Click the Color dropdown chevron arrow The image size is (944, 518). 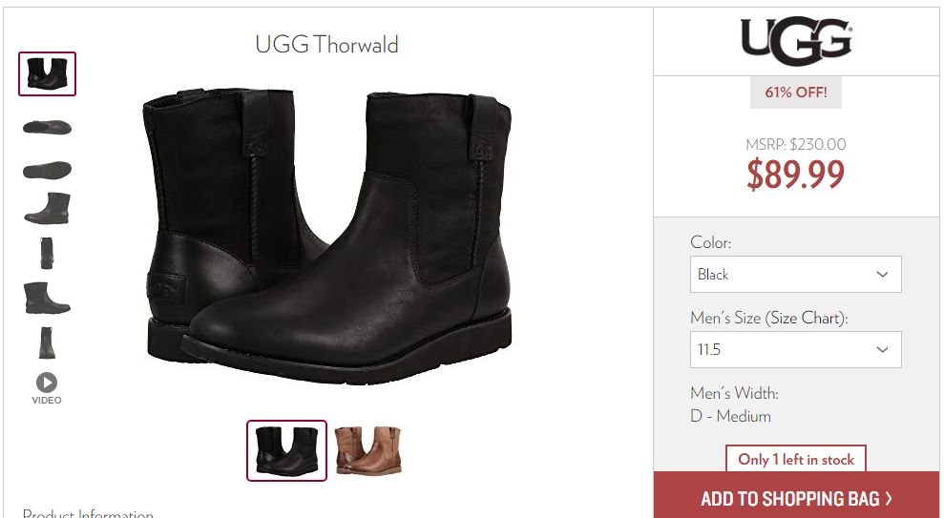click(x=882, y=275)
